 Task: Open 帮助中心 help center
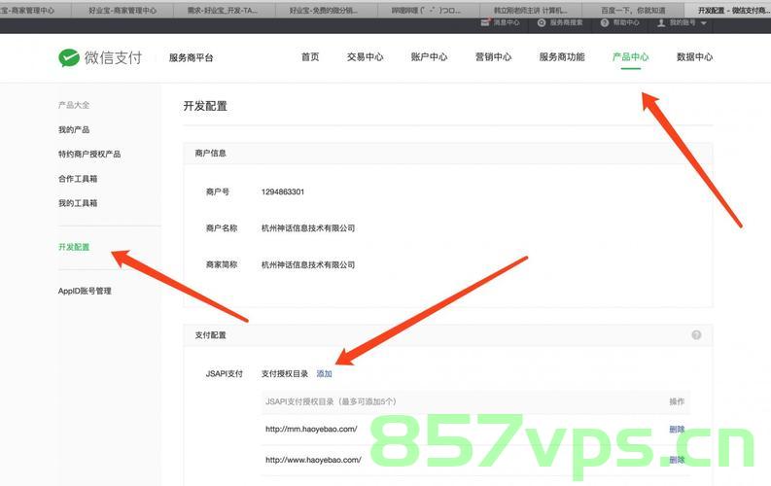tap(619, 22)
